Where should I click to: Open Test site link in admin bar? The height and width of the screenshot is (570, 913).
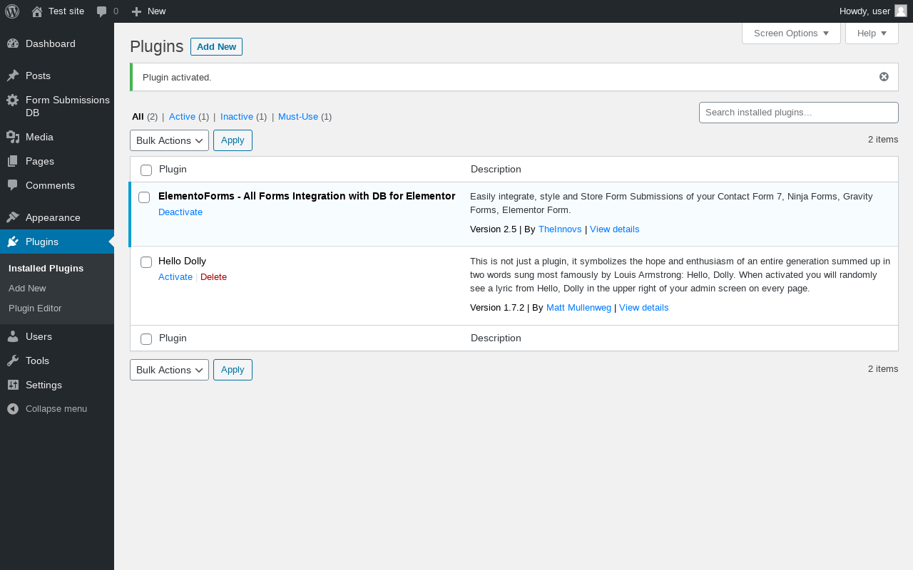(x=58, y=11)
